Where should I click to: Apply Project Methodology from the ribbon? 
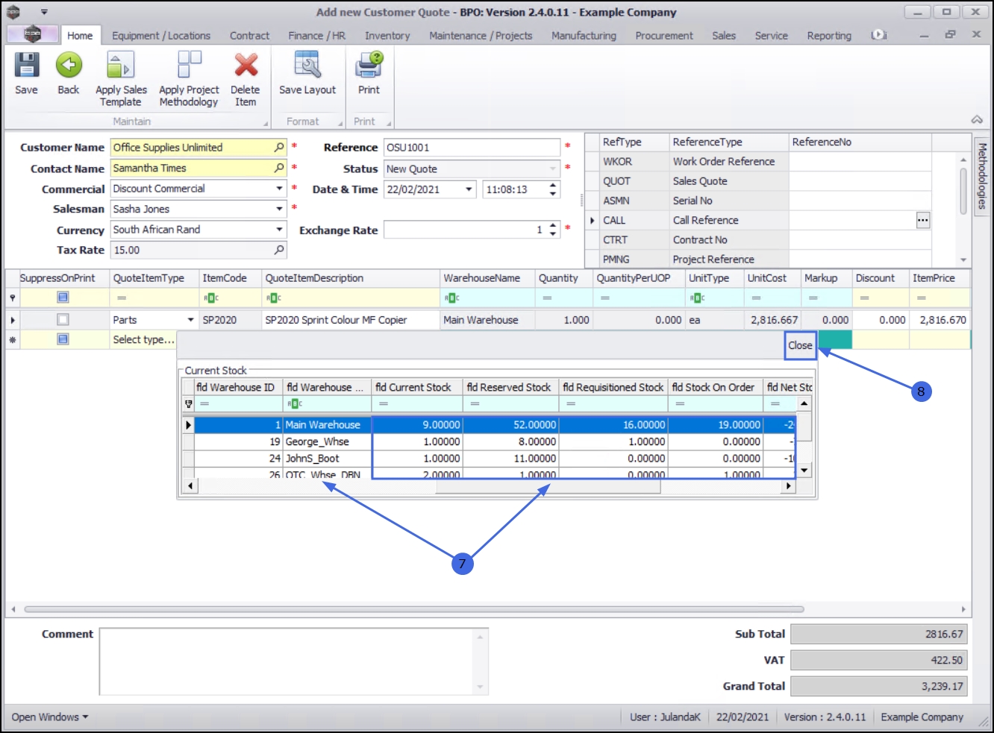click(x=189, y=79)
